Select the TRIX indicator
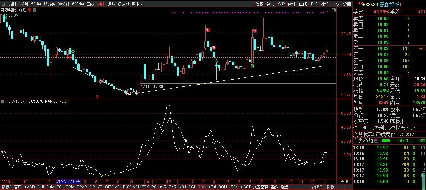The width and height of the screenshot is (426, 190). tap(70, 187)
